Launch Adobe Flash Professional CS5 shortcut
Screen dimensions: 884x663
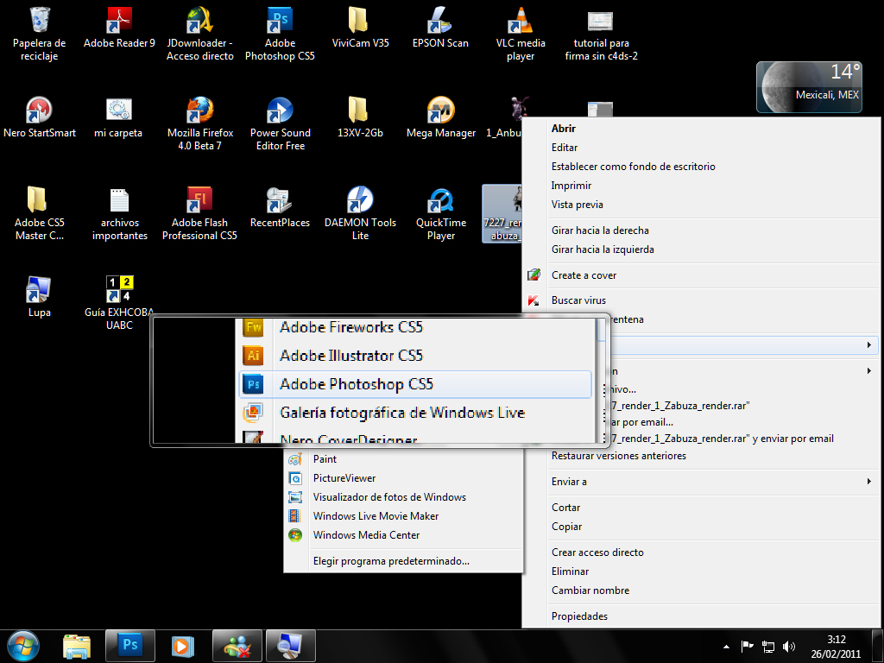tap(199, 214)
